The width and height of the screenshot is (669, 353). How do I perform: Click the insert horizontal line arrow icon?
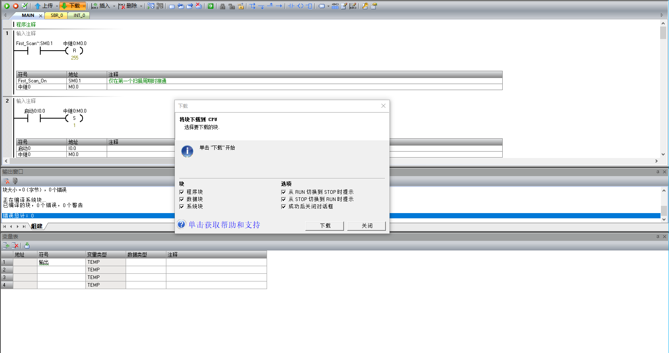coord(279,6)
